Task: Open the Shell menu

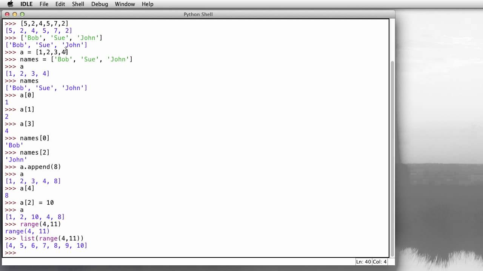Action: pos(78,4)
